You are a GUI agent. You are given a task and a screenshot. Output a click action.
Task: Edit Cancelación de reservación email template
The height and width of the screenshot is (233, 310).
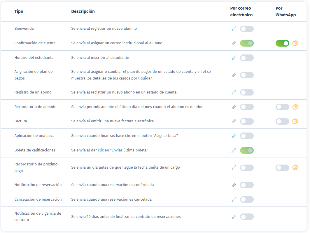tap(234, 200)
